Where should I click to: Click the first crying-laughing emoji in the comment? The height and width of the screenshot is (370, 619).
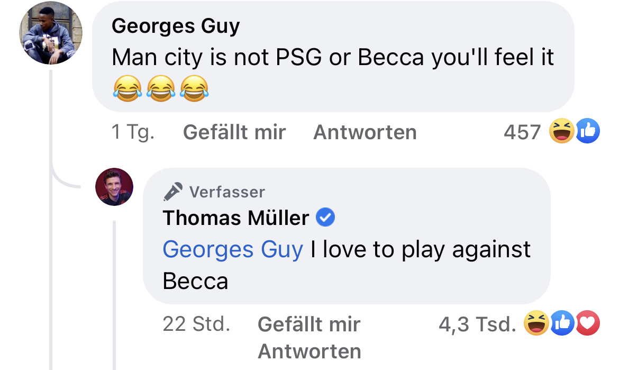pos(127,87)
